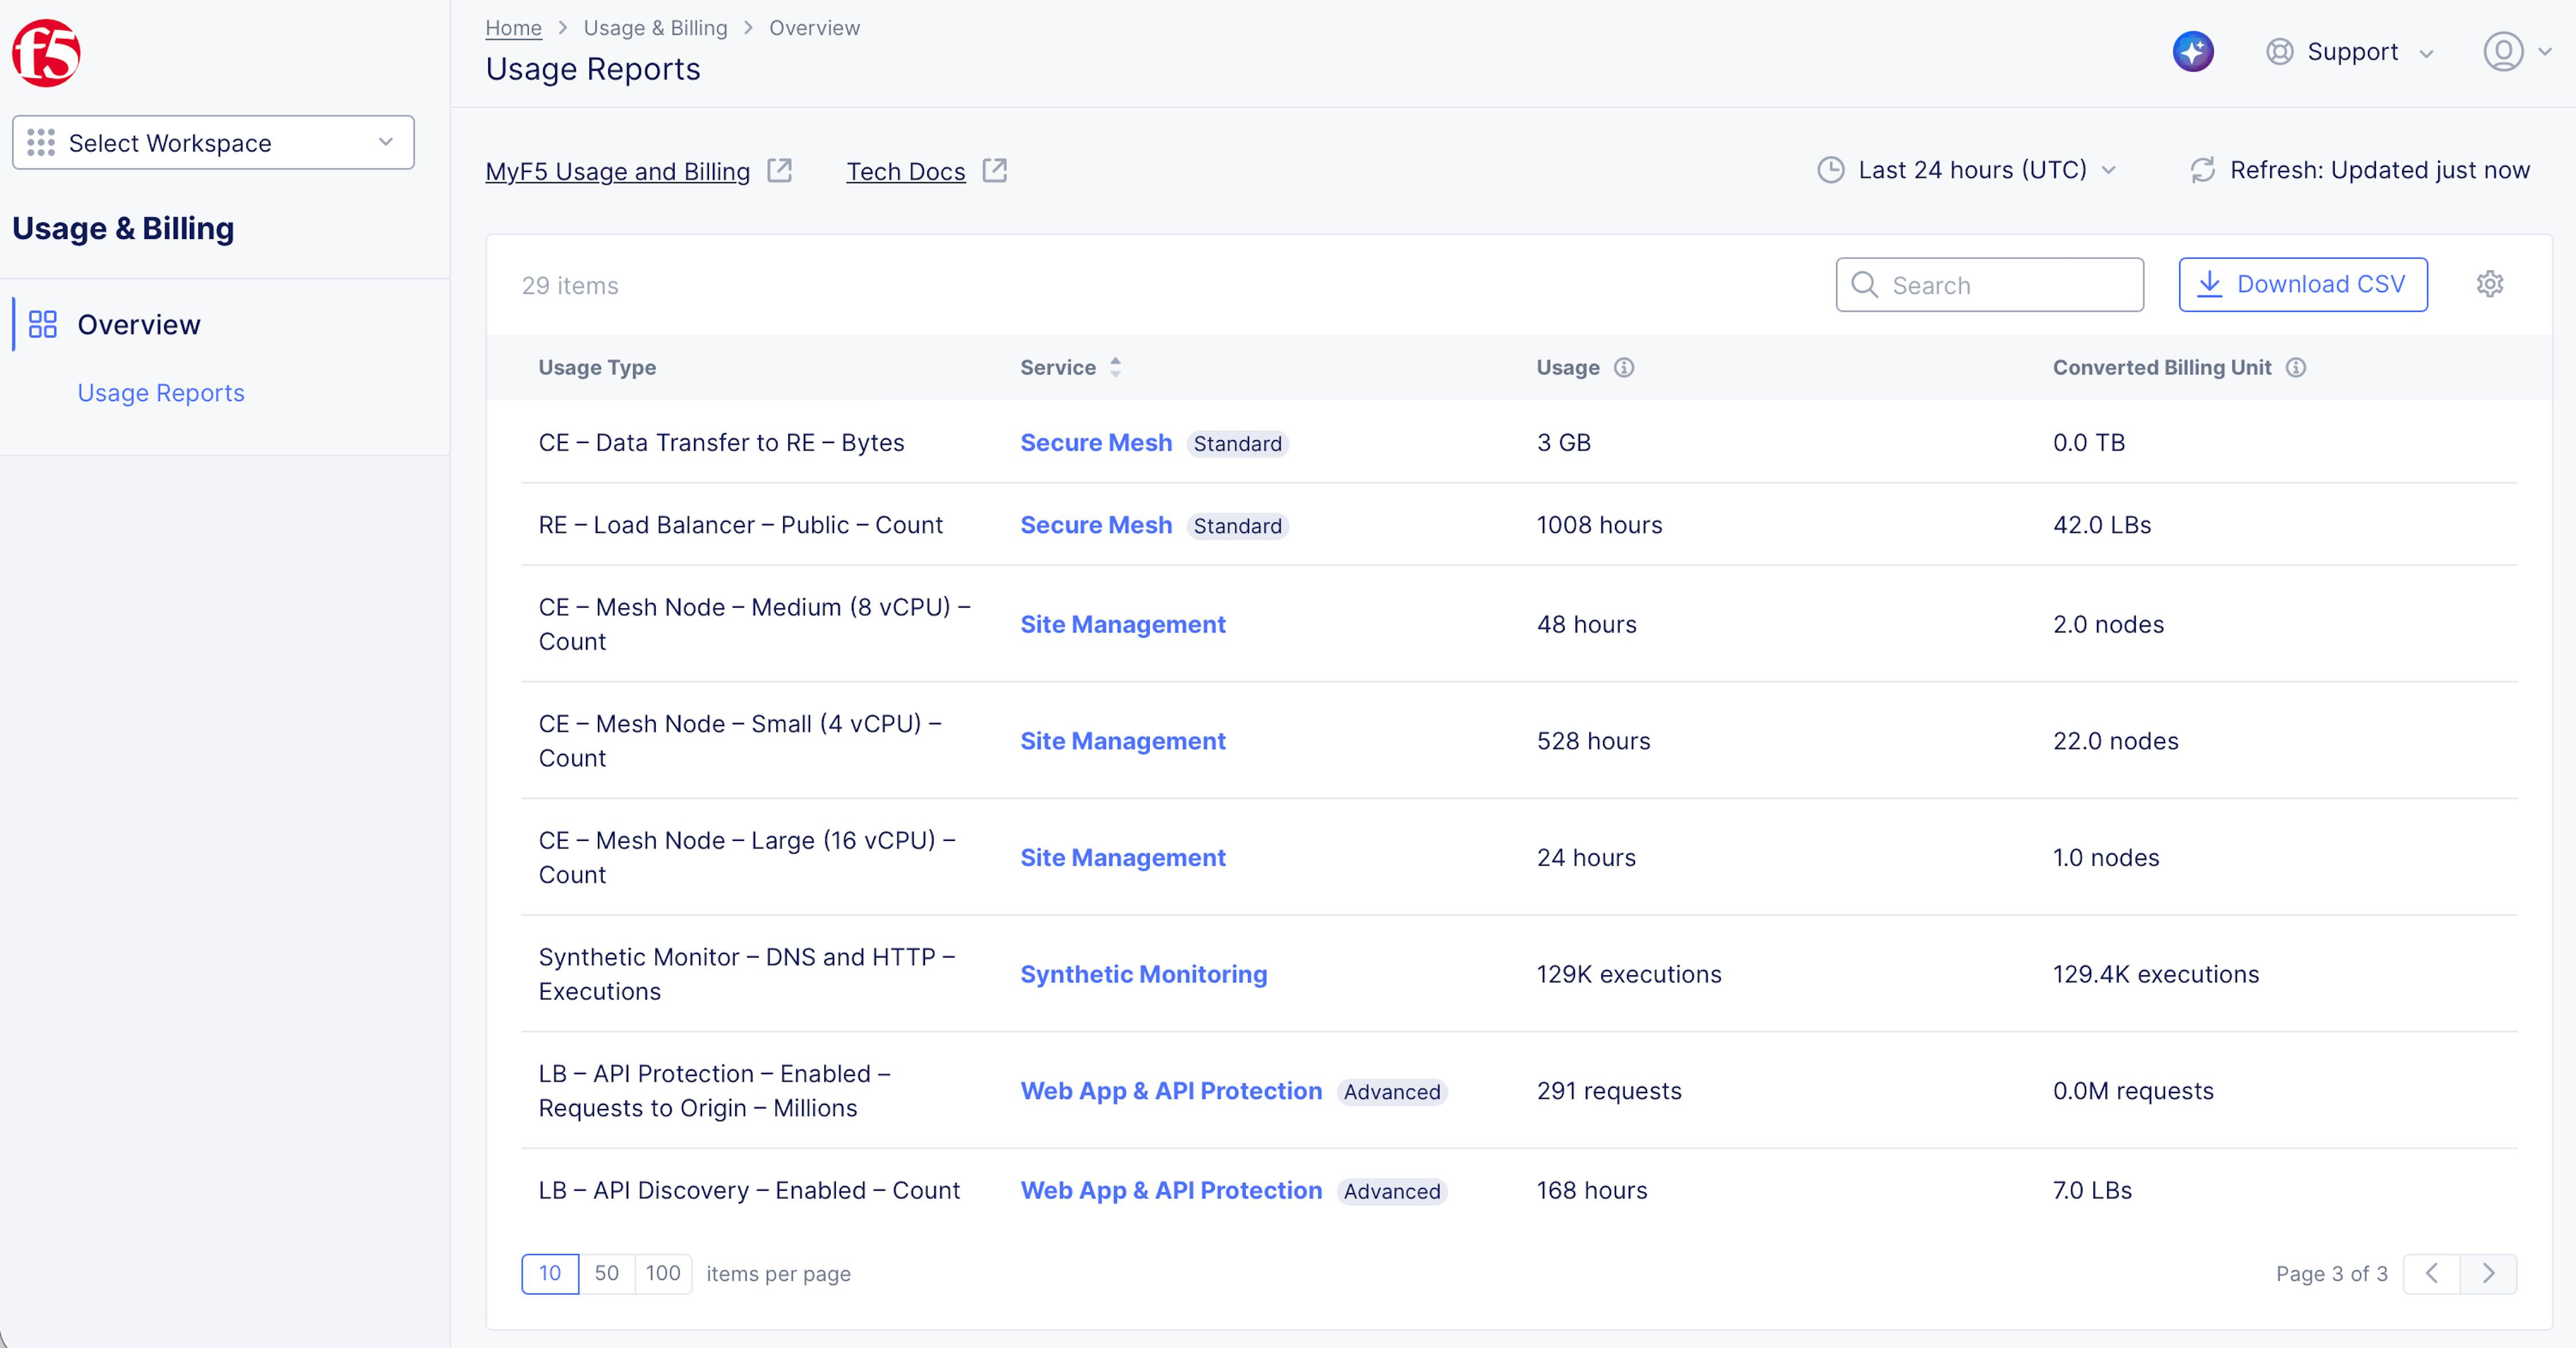Click the 'Page 3 of 3' indicator

click(2331, 1274)
